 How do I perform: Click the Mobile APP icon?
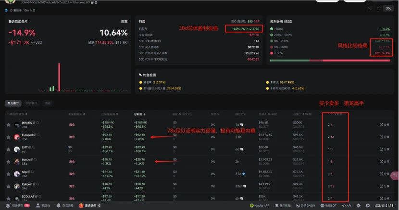click(x=251, y=205)
